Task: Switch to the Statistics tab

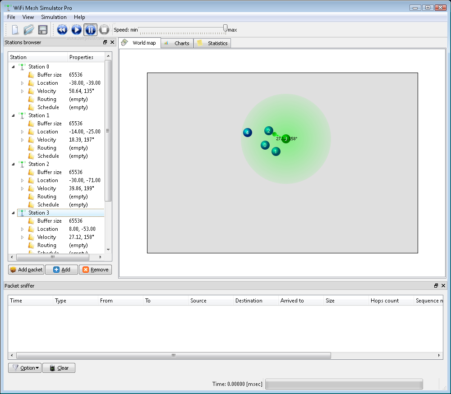Action: [x=212, y=43]
